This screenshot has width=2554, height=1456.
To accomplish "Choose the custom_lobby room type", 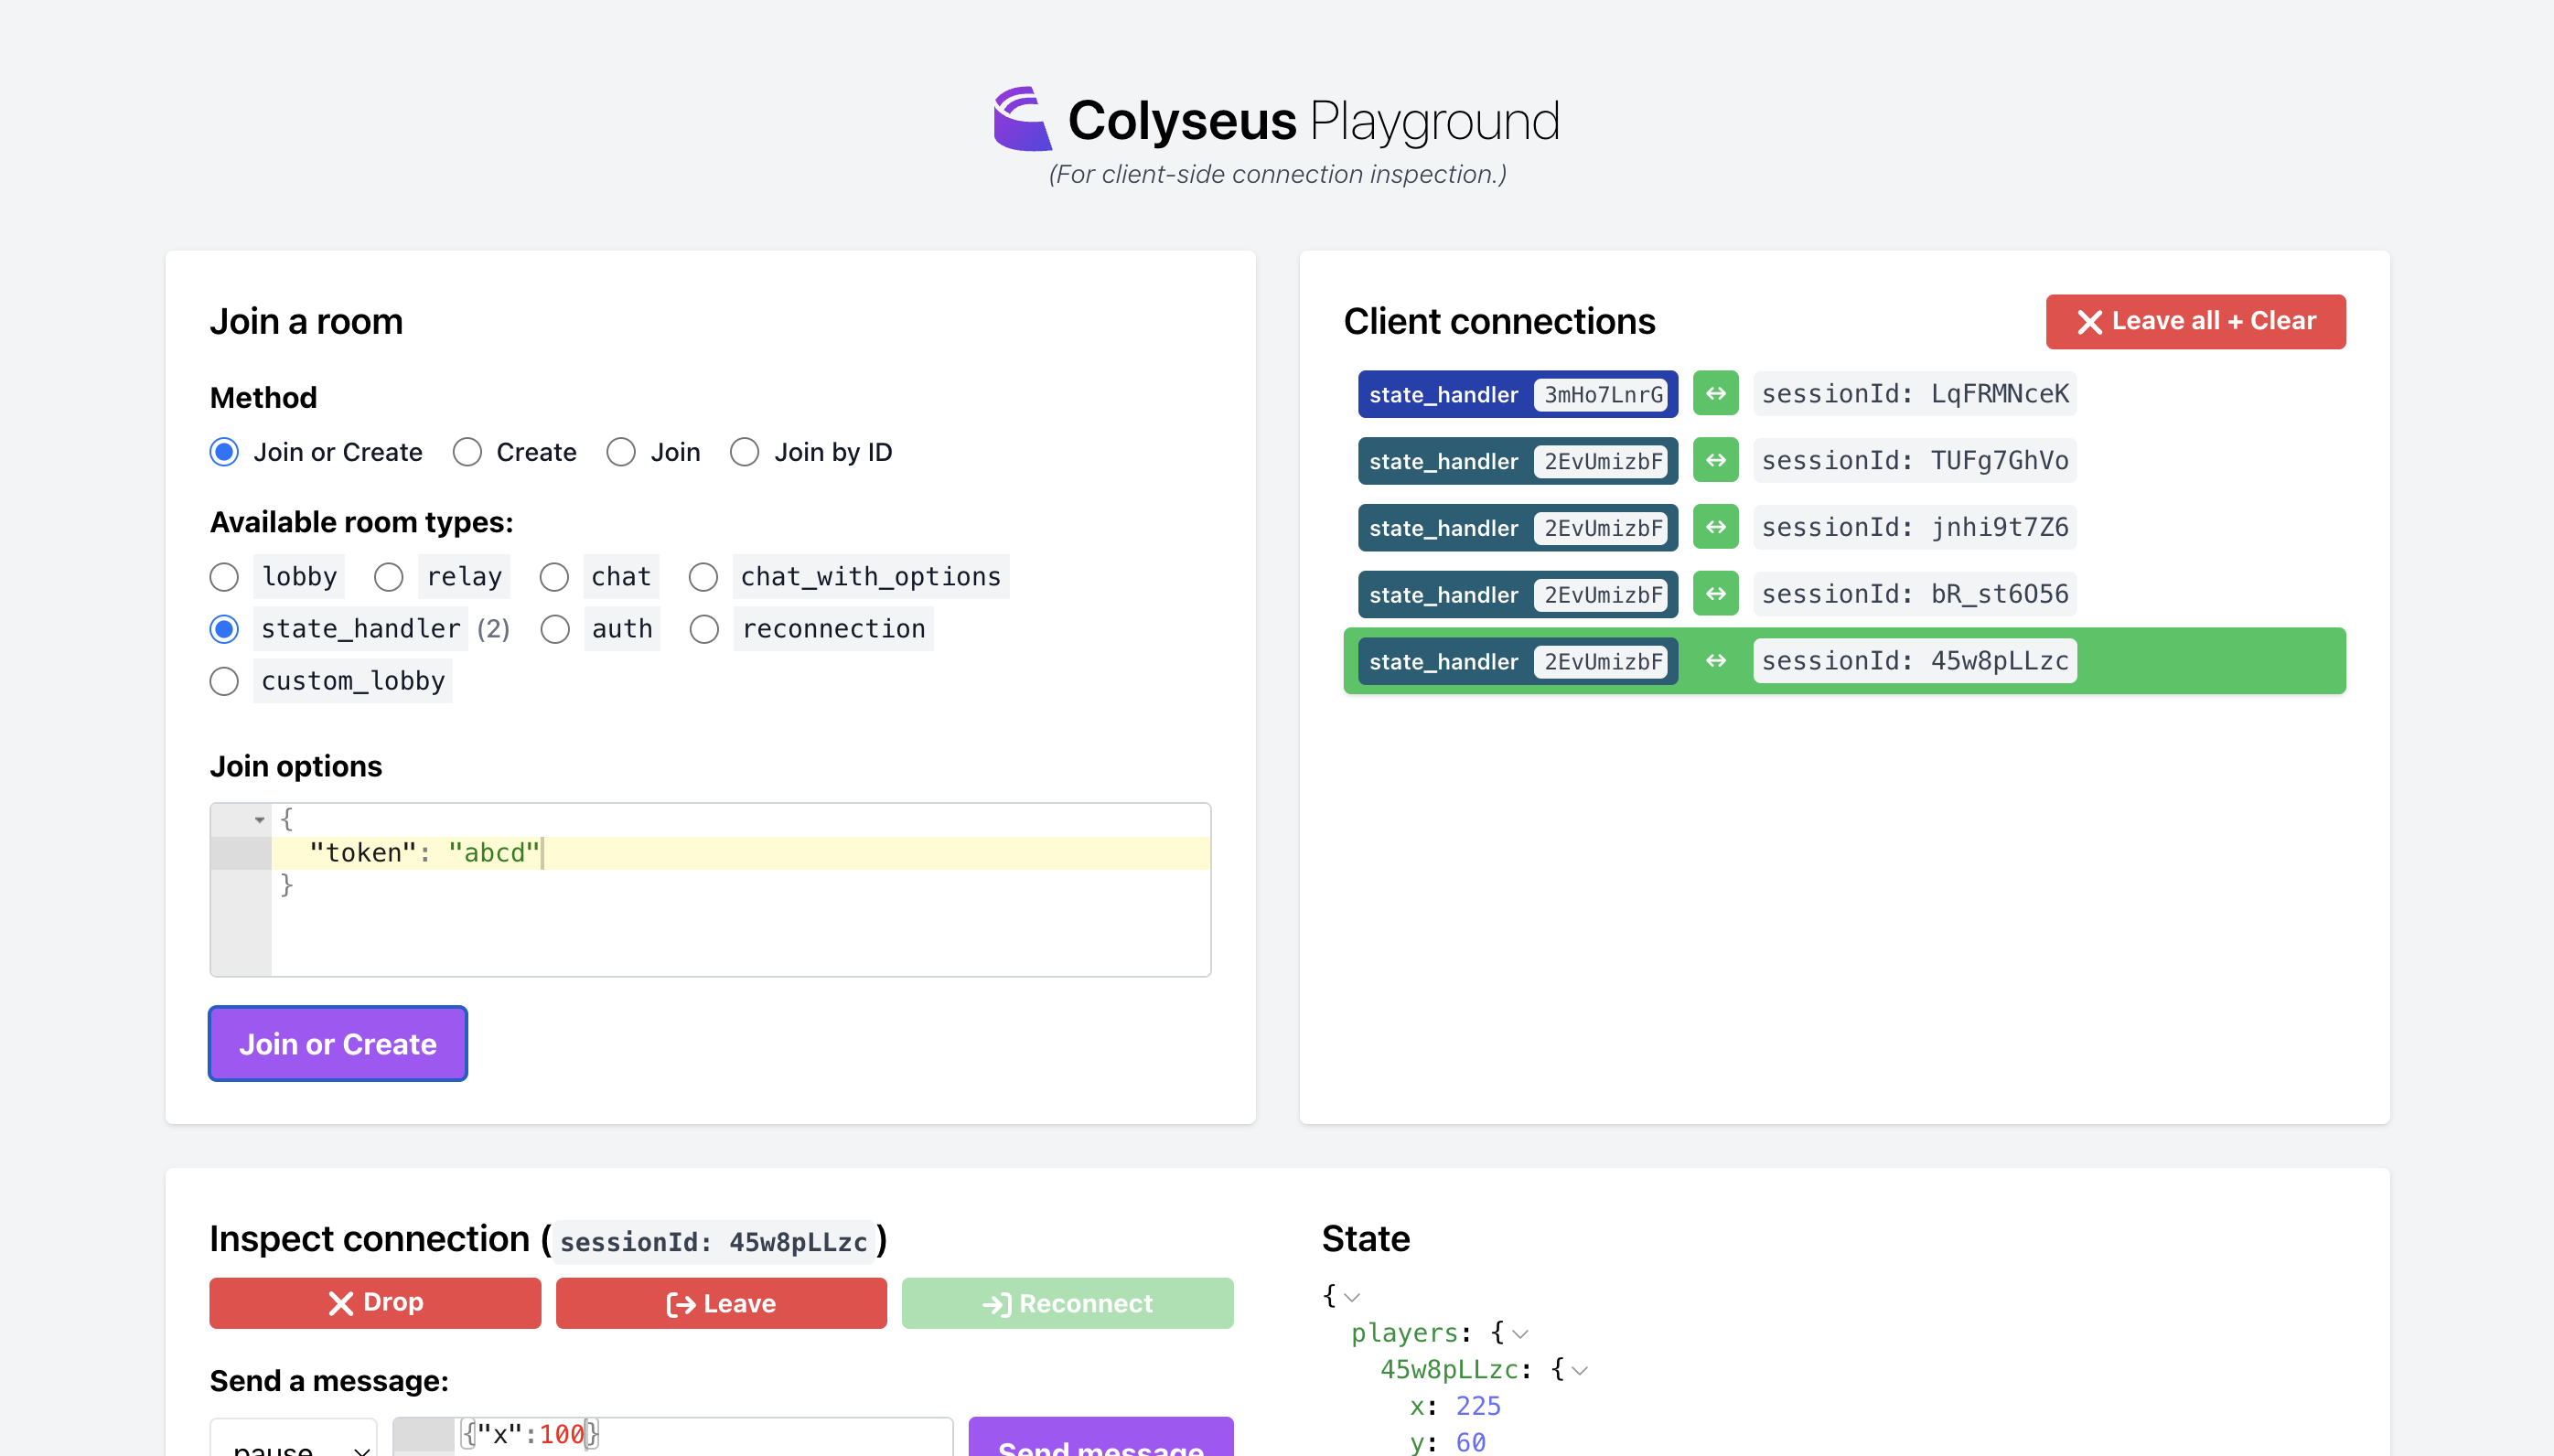I will point(224,681).
